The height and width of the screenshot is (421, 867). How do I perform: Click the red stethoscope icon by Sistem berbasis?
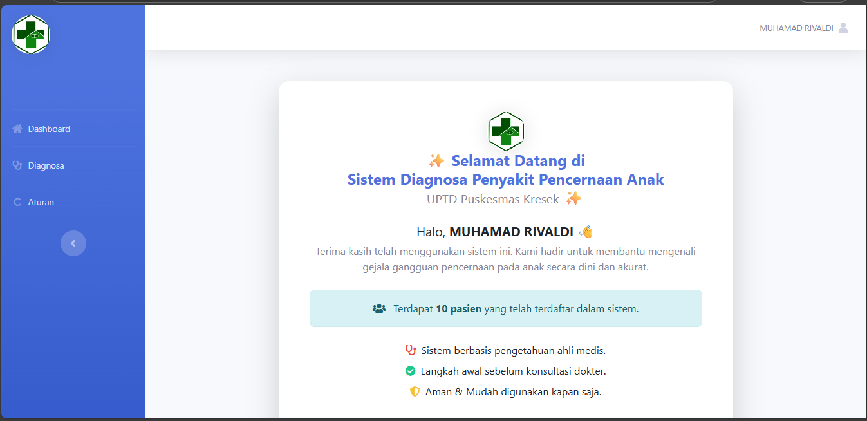pos(411,350)
